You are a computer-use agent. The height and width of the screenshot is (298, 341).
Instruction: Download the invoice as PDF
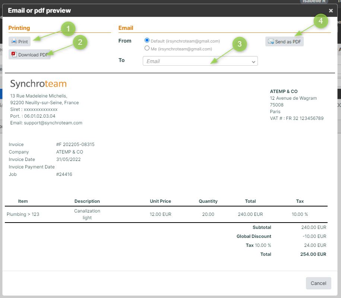(x=29, y=55)
